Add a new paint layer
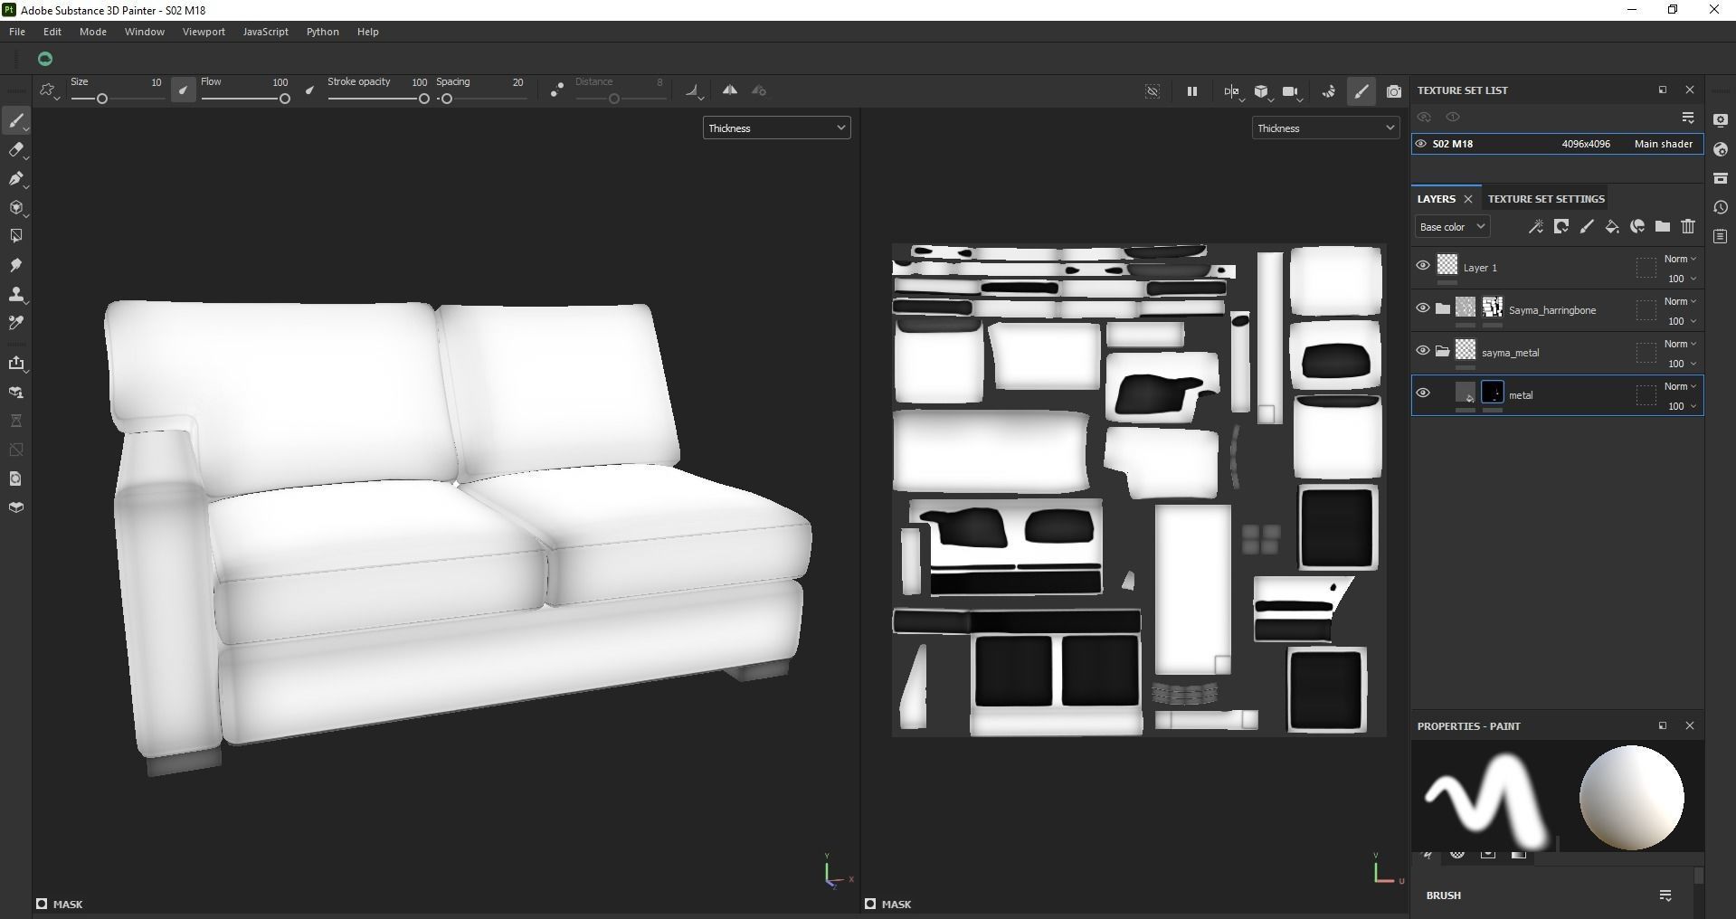Image resolution: width=1736 pixels, height=919 pixels. (x=1587, y=227)
